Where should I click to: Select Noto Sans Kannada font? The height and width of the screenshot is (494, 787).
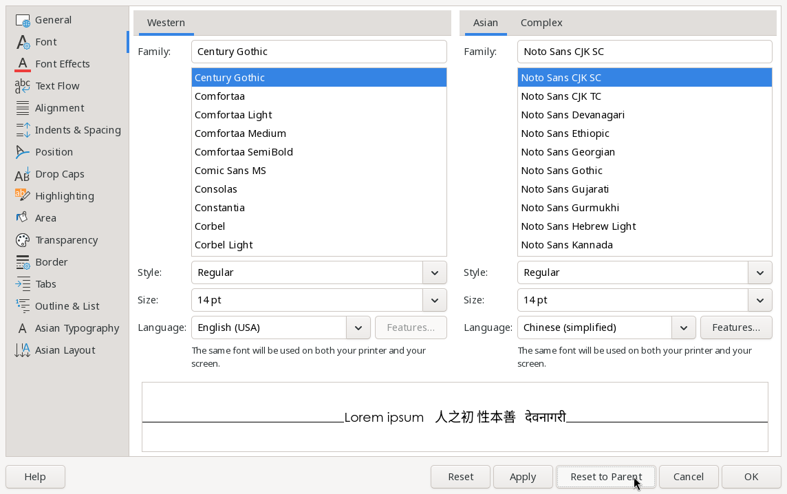point(645,245)
